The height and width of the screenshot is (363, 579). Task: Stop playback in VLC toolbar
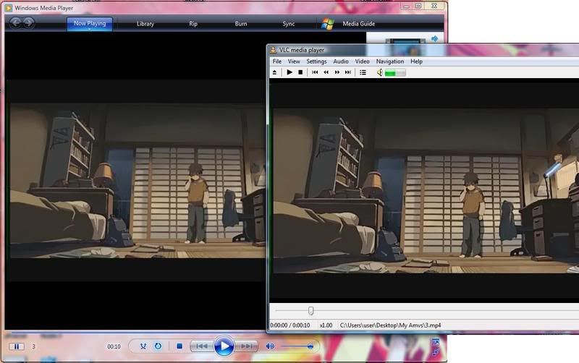300,72
